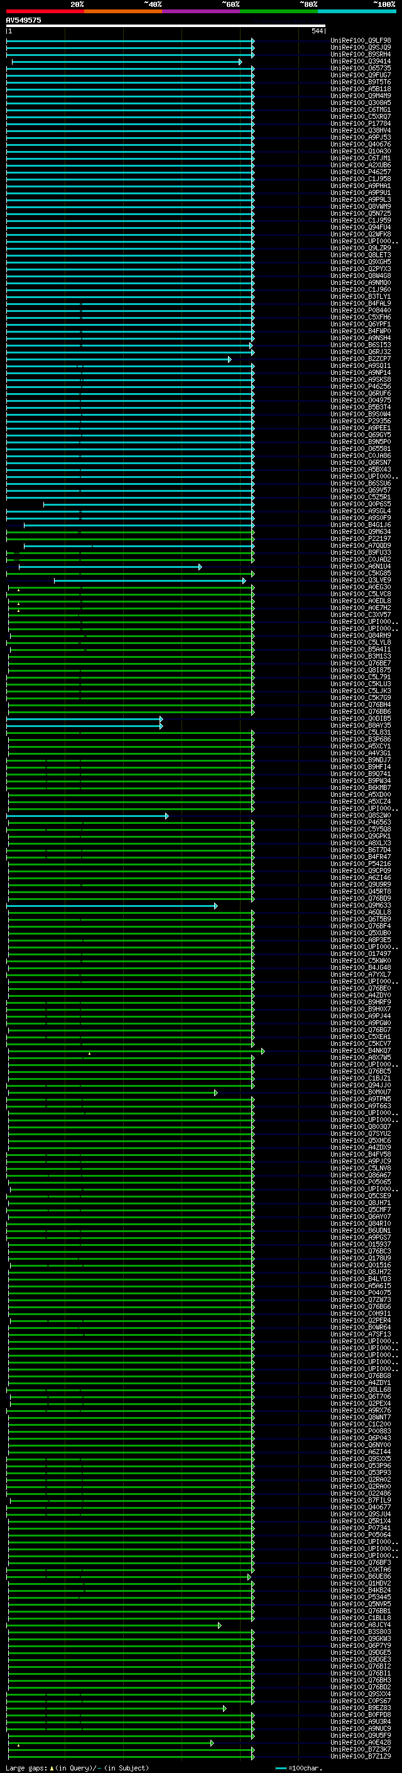Viewport: 402px width, 1773px height.
Task: Open hit UniRef100_O65735
Action: pos(360,68)
